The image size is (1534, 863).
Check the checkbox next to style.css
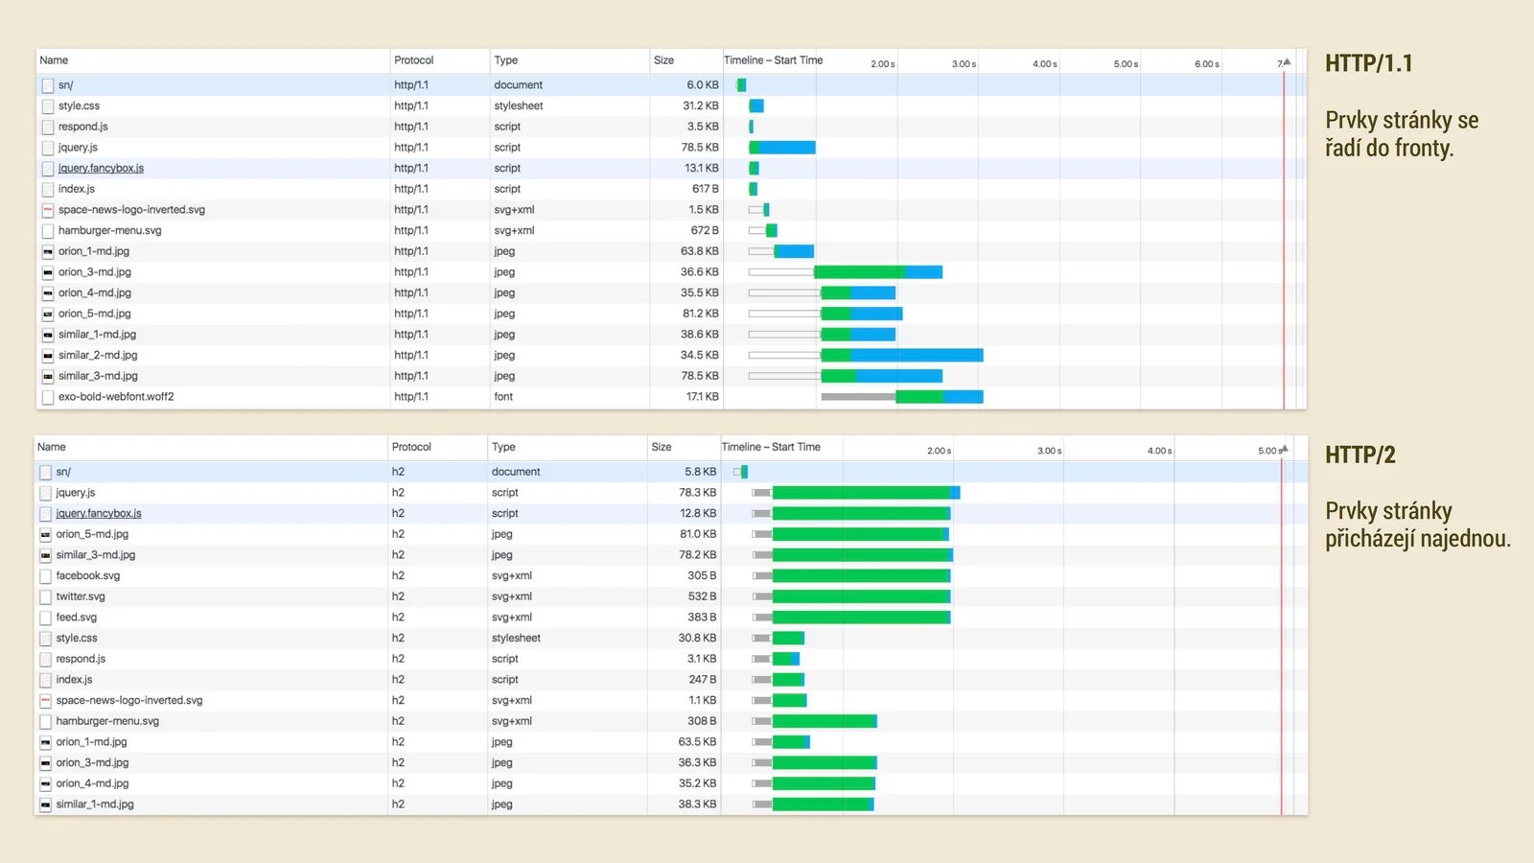click(46, 105)
